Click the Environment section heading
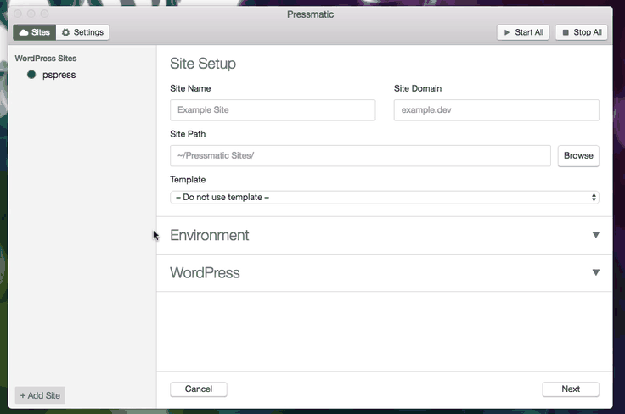This screenshot has width=625, height=414. point(209,235)
